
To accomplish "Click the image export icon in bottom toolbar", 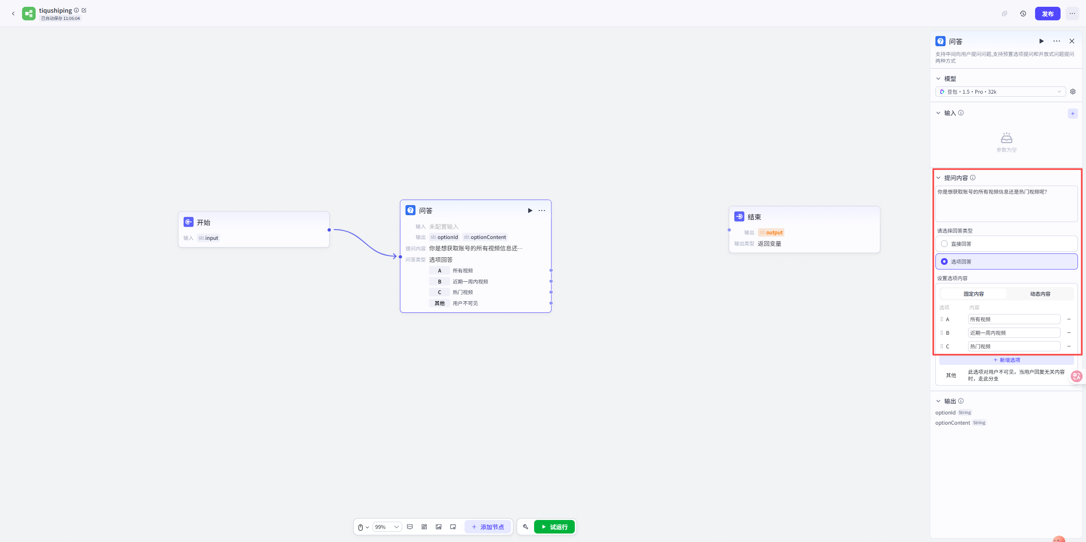I will pos(439,527).
